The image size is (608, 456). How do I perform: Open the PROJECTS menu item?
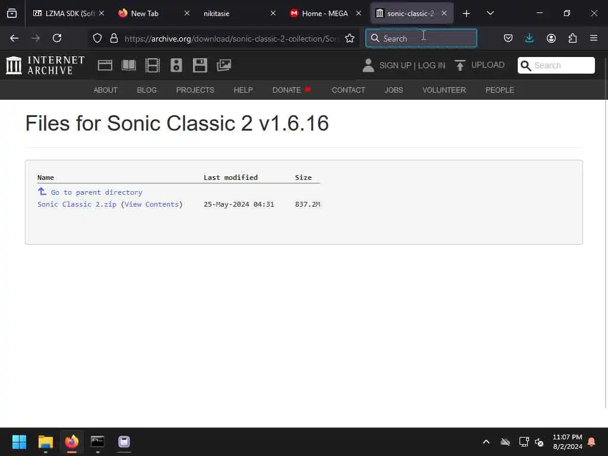pos(195,90)
